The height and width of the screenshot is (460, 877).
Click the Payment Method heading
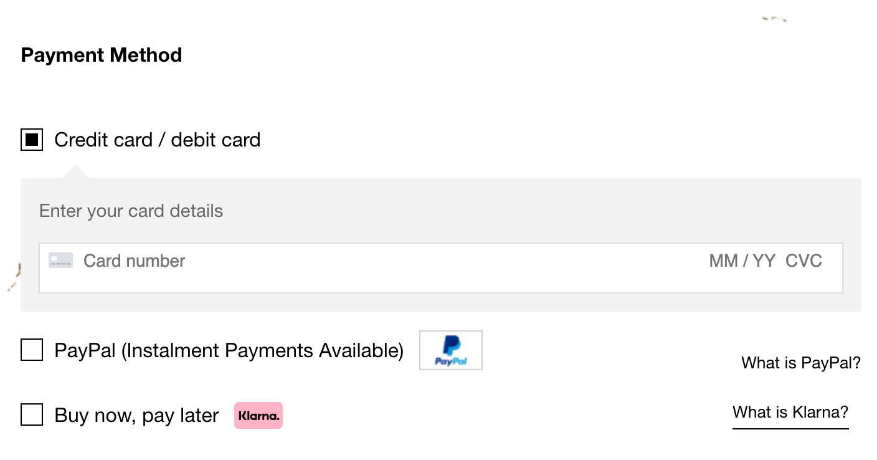coord(102,55)
